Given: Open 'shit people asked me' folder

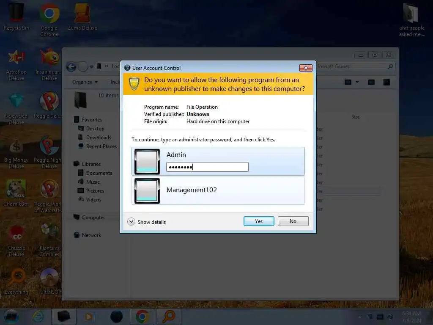Looking at the screenshot, I should (x=411, y=20).
